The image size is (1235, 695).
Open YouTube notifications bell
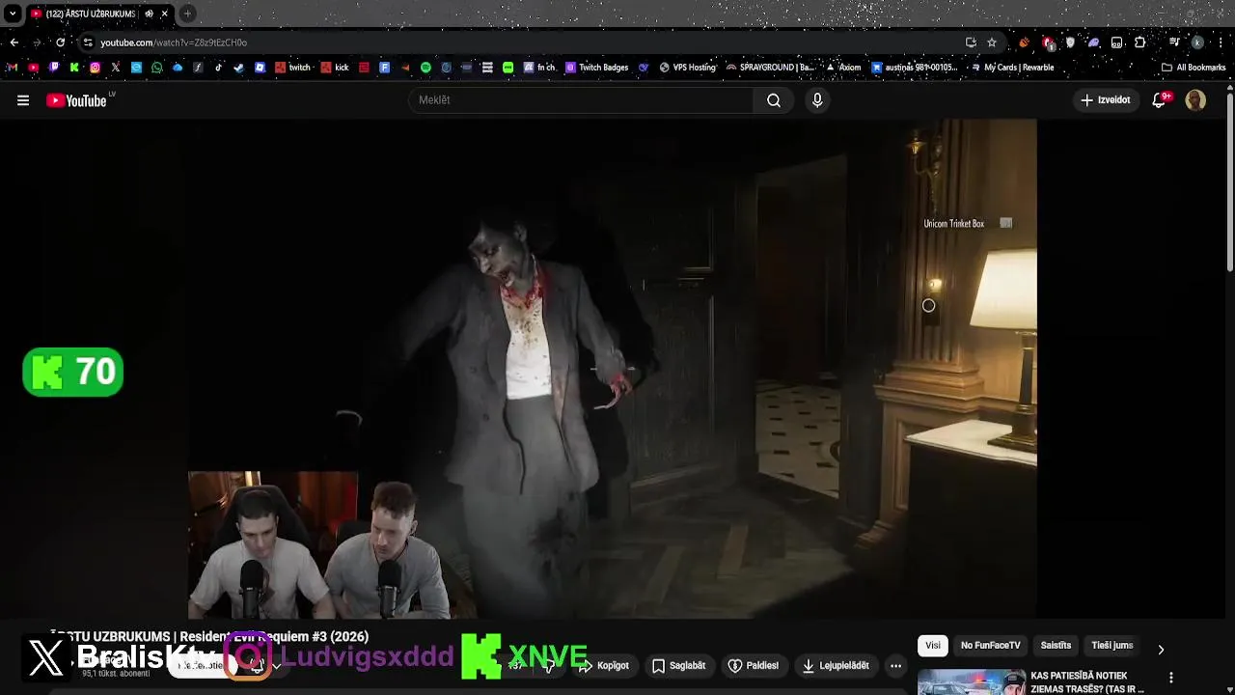pos(1161,100)
